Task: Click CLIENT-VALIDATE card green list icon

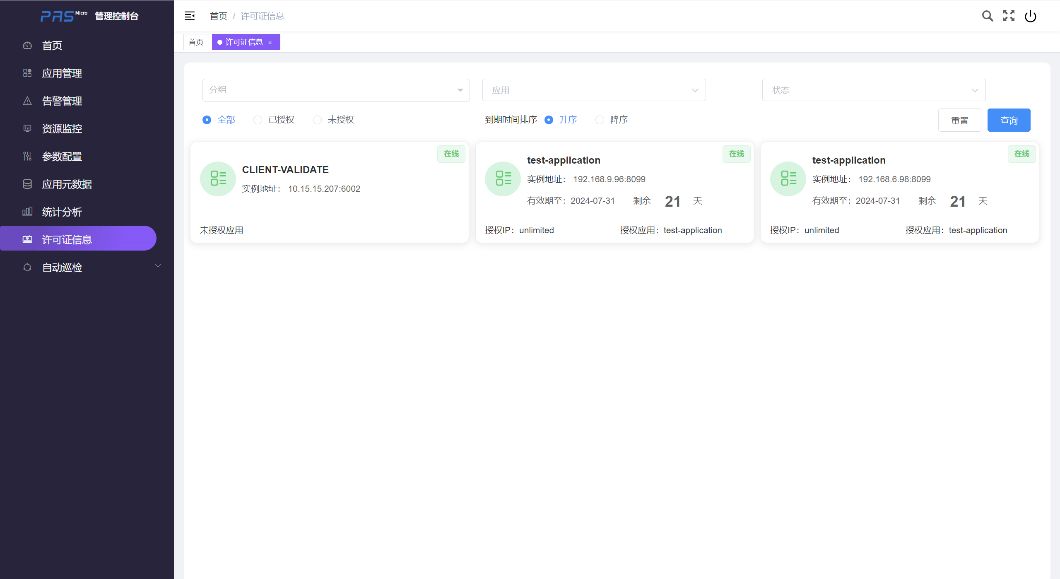Action: [218, 179]
